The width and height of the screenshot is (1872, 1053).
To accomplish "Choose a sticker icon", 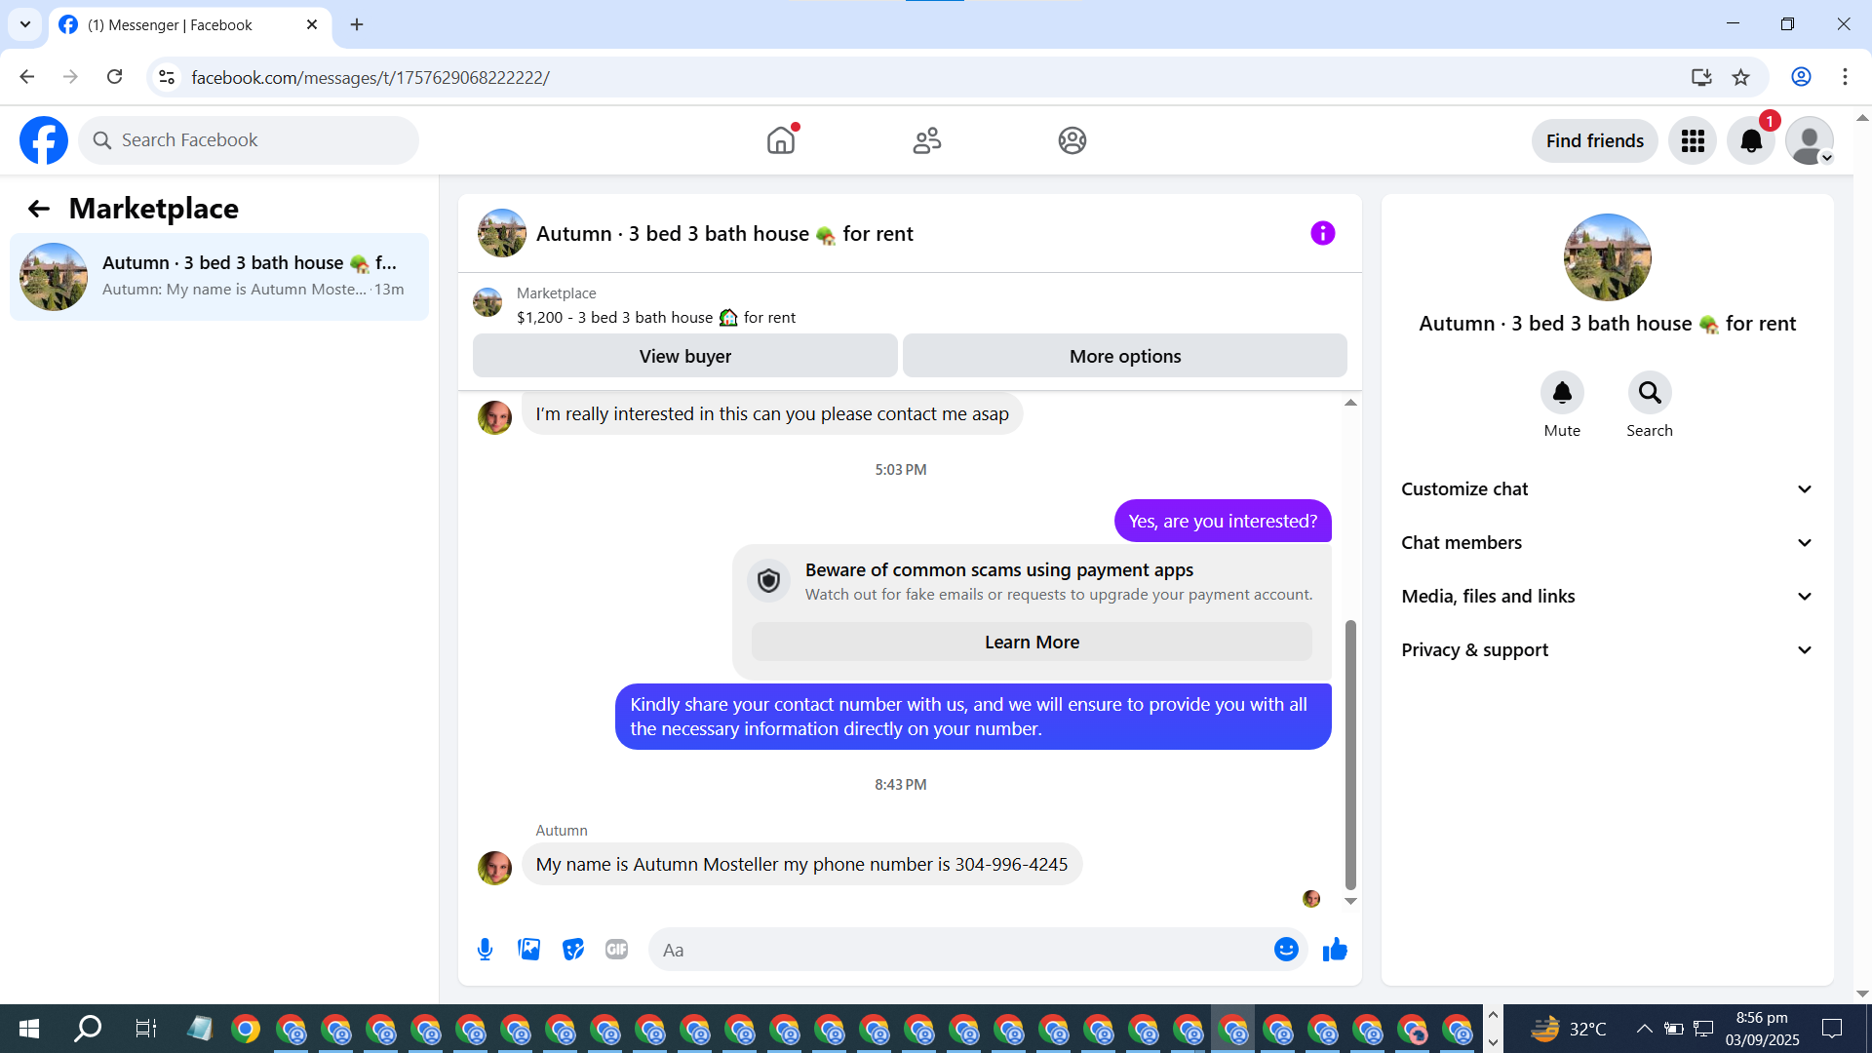I will [573, 950].
